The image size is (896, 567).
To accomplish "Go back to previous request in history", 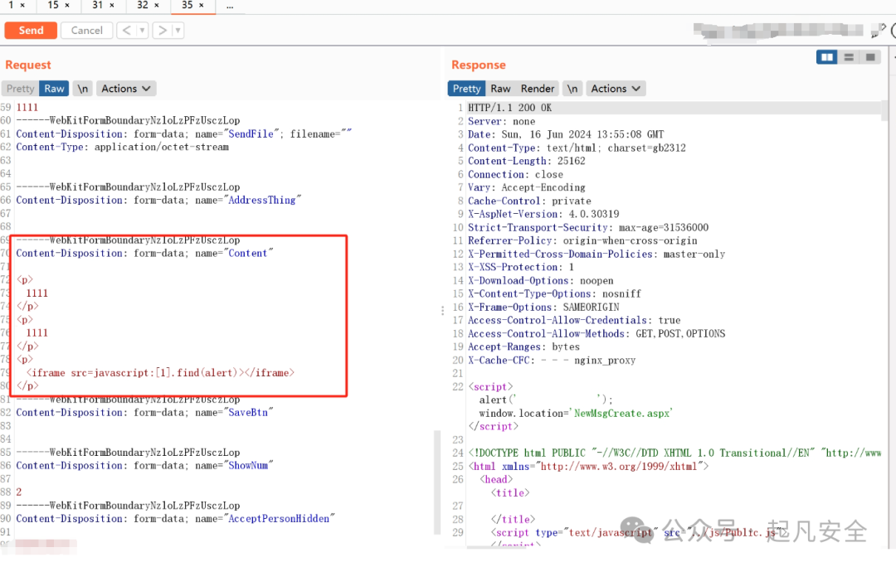I will pyautogui.click(x=126, y=31).
